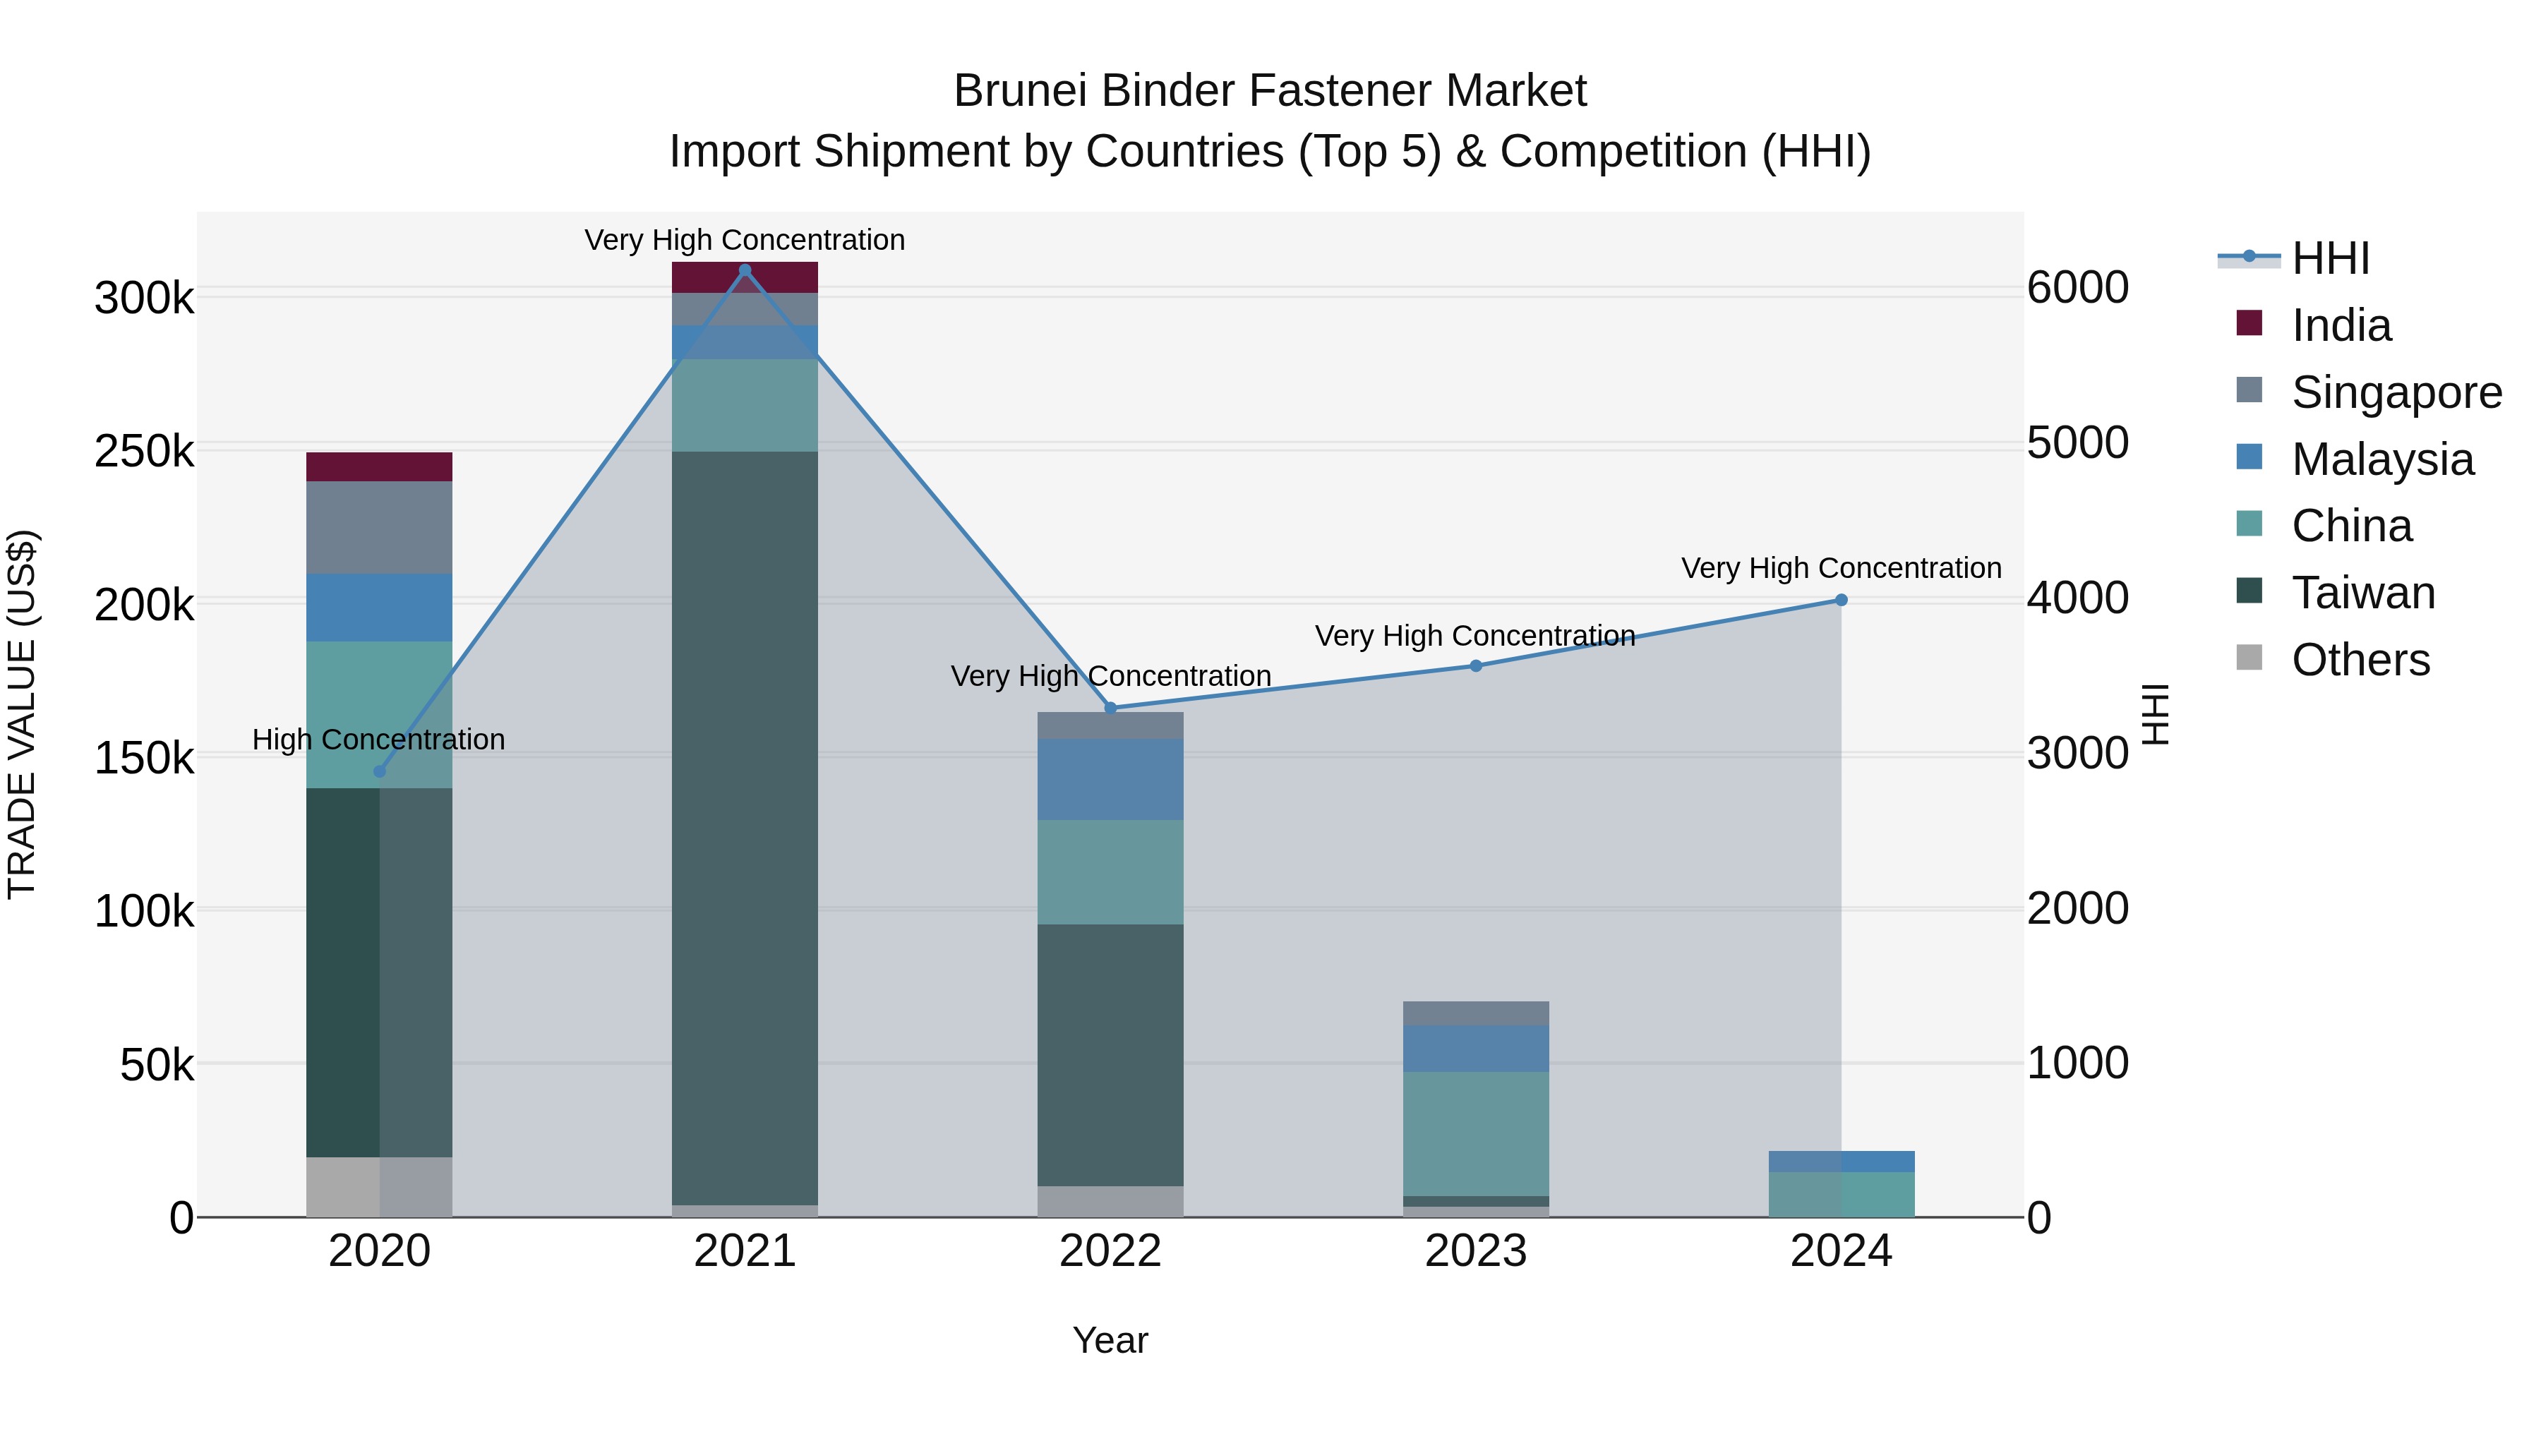Toggle the India legend entry

coord(2313,325)
